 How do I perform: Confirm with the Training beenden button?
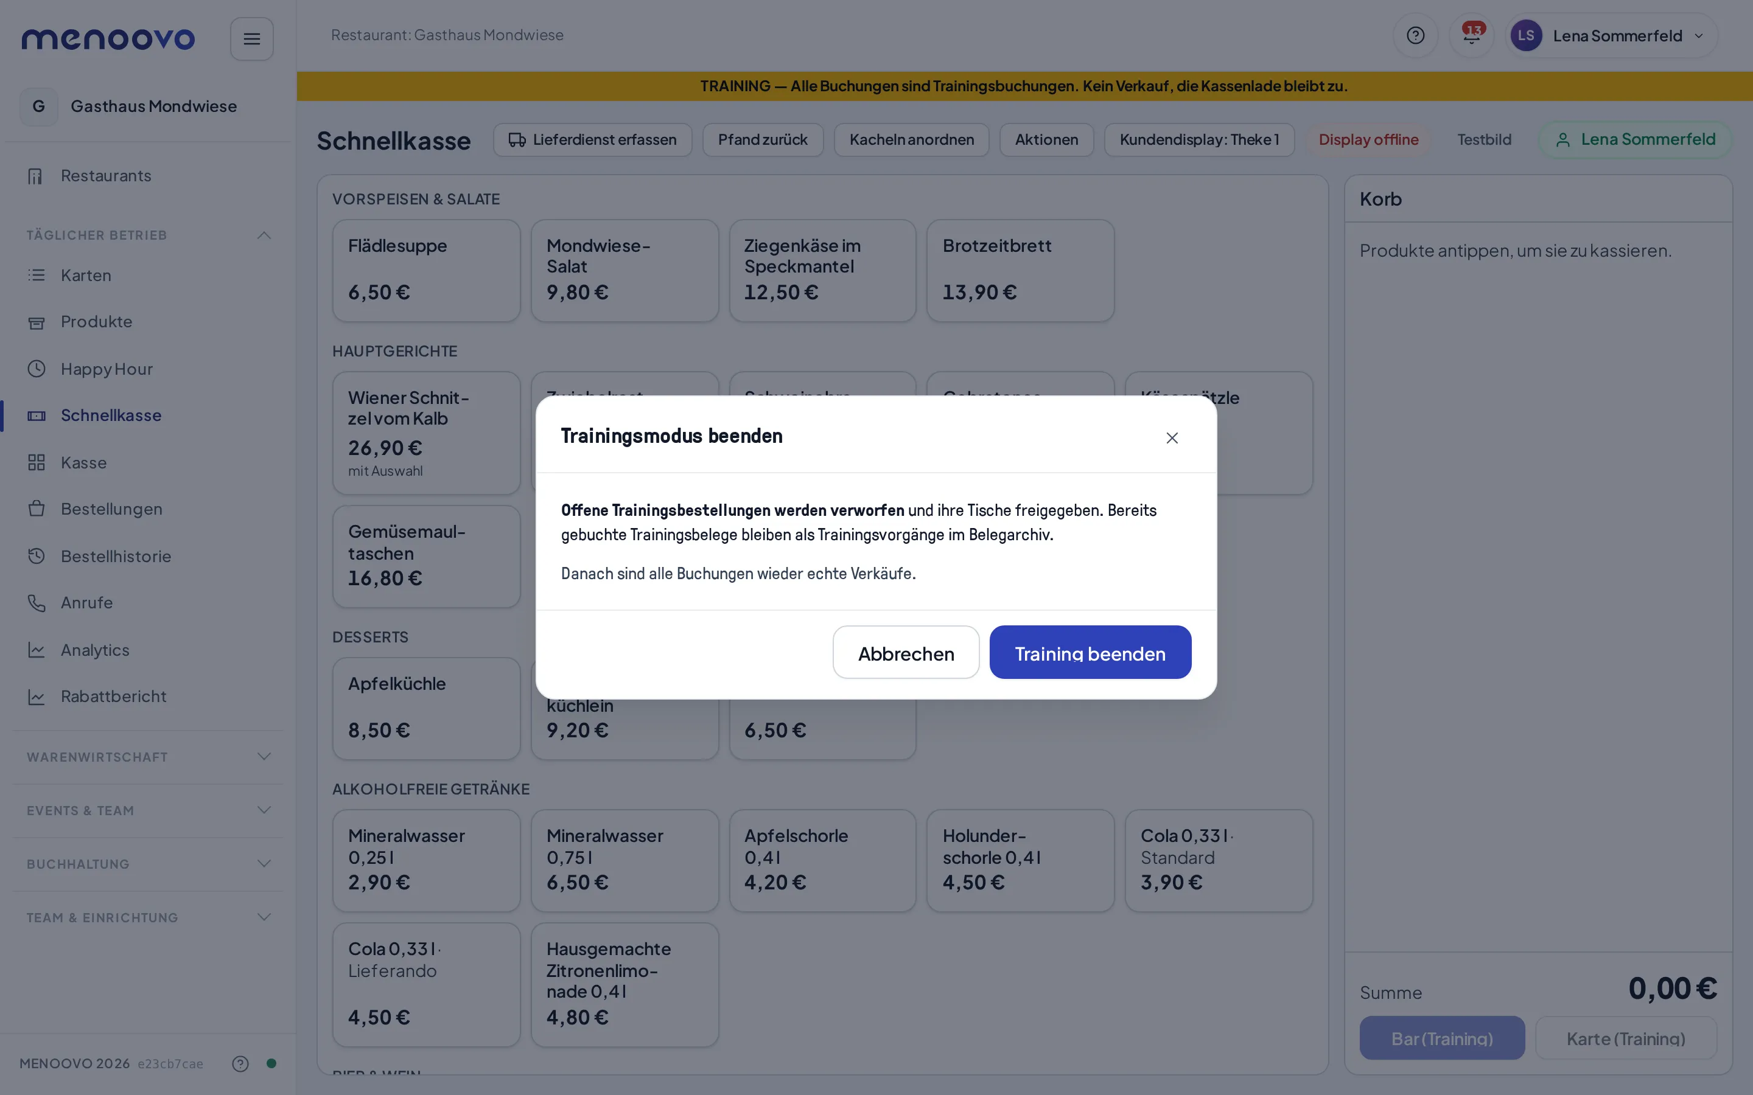pyautogui.click(x=1090, y=653)
